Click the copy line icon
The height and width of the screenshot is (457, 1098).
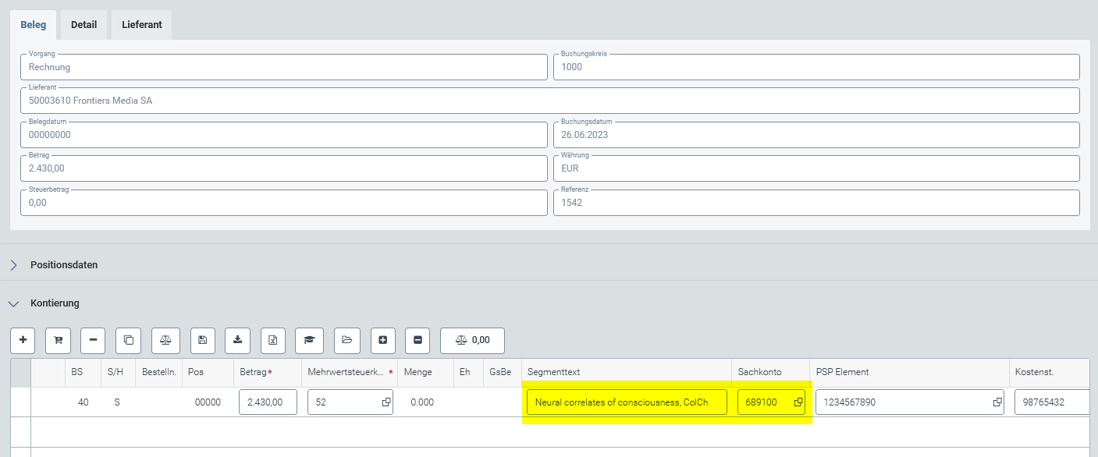coord(129,340)
